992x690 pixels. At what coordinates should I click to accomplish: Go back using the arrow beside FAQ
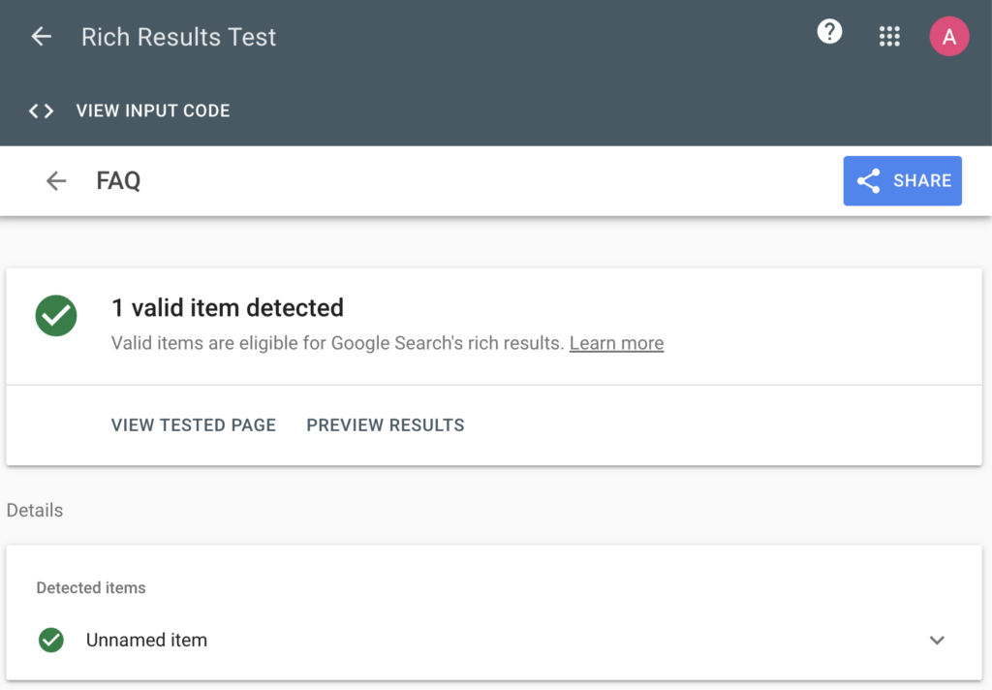pyautogui.click(x=56, y=180)
